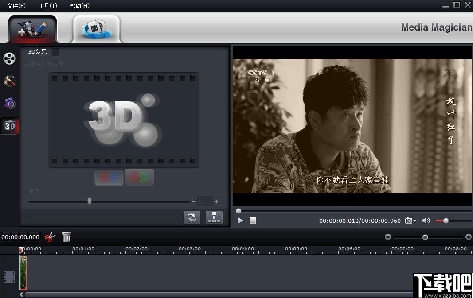Click the timeline timecode field
The width and height of the screenshot is (473, 298).
(x=20, y=237)
